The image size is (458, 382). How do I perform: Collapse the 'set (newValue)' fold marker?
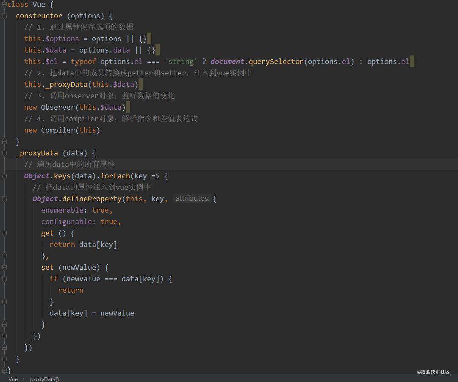coord(4,268)
